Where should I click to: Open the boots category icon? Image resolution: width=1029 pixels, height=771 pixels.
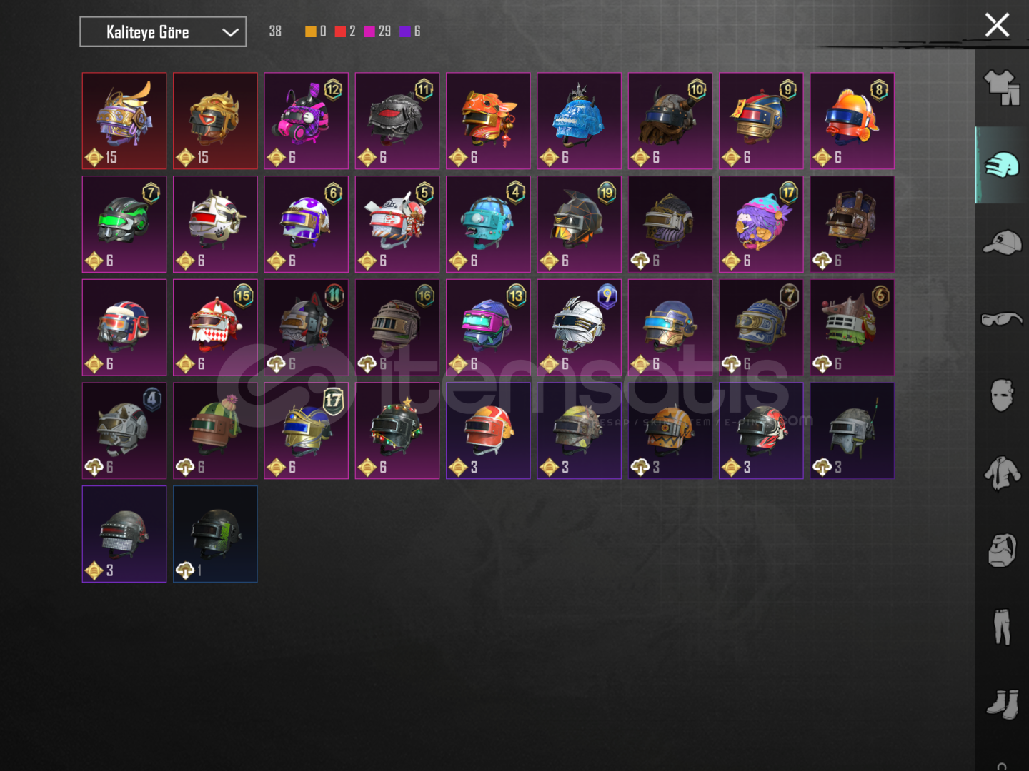[x=1002, y=704]
